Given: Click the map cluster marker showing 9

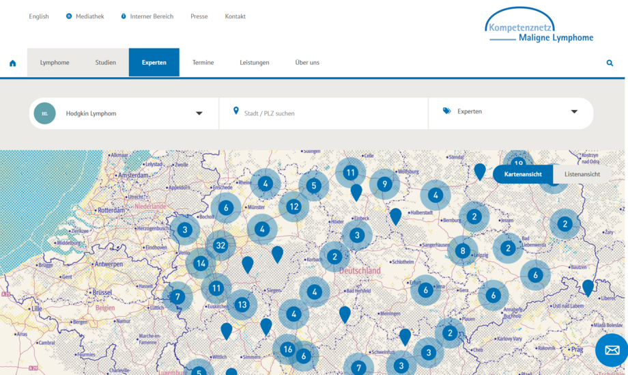Looking at the screenshot, I should point(385,184).
